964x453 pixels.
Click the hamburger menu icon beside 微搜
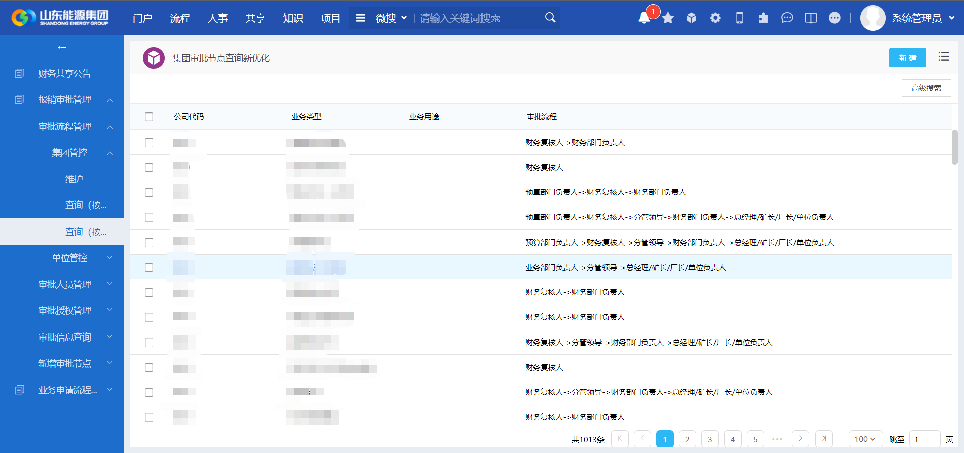pos(360,18)
